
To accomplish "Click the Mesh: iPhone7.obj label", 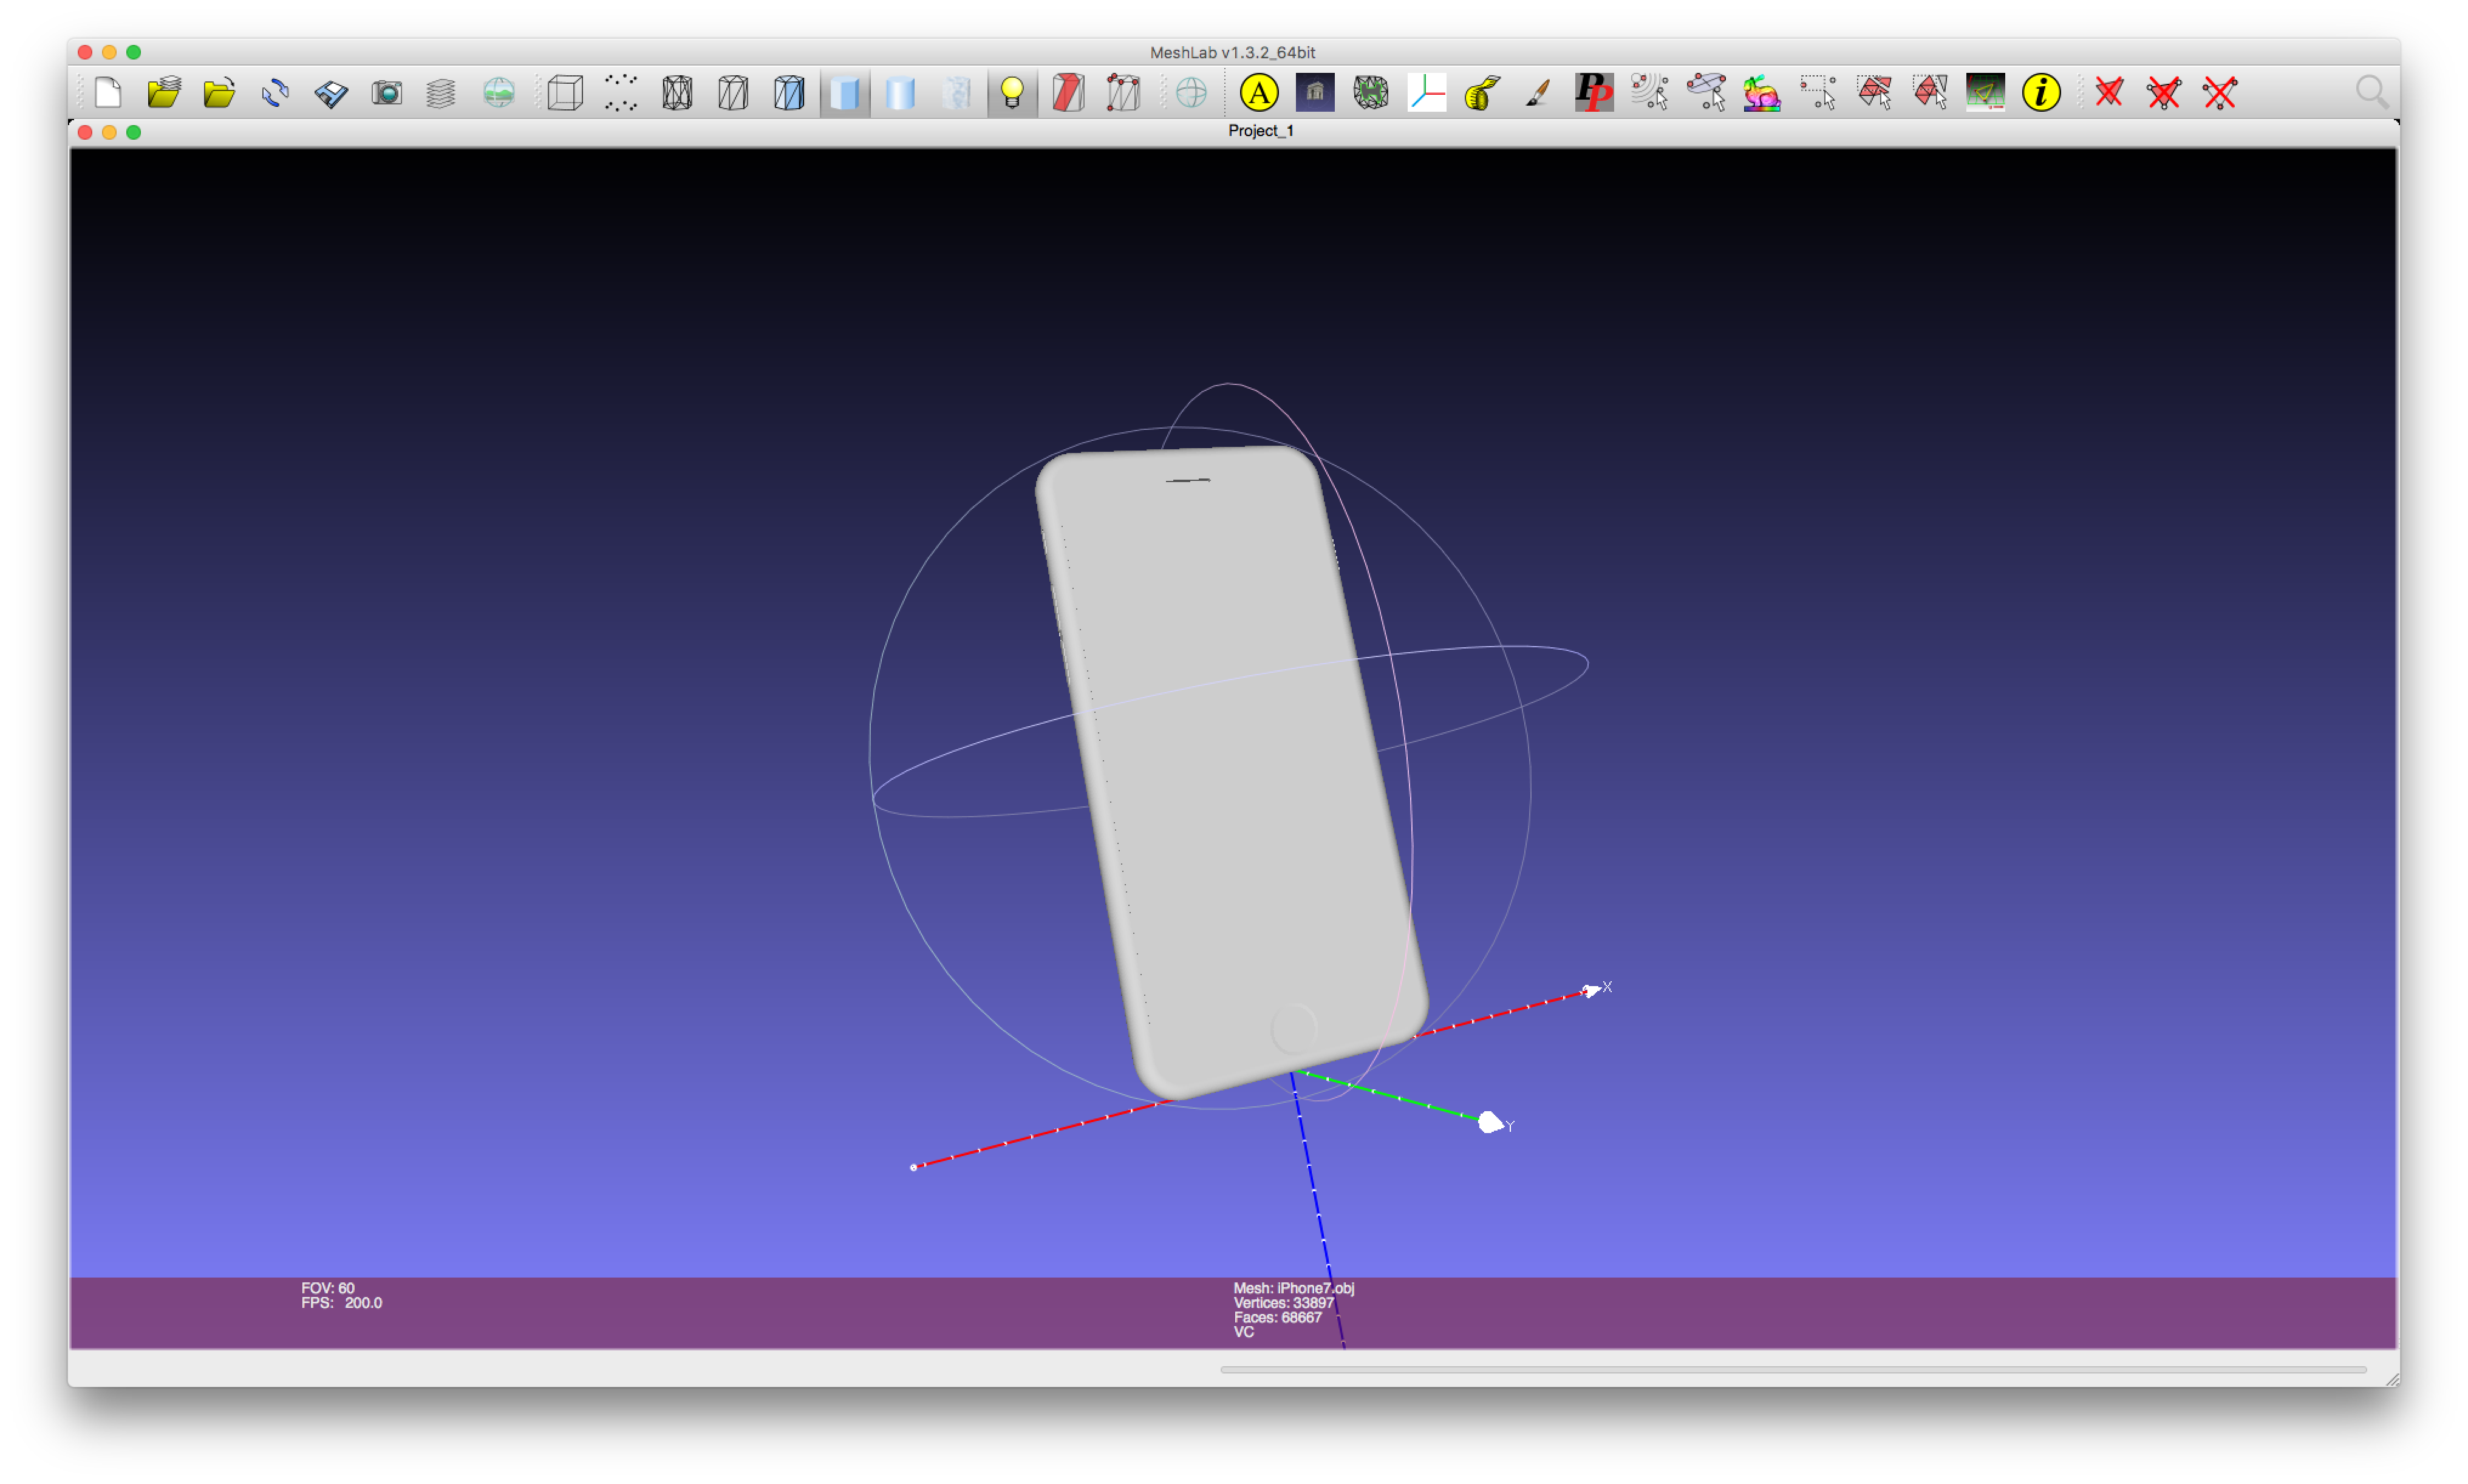I will (1294, 1288).
